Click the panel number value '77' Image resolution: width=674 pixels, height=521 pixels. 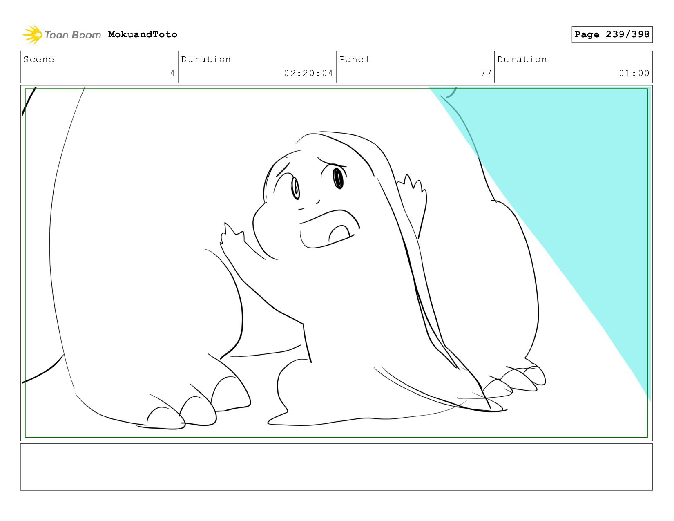pos(486,73)
